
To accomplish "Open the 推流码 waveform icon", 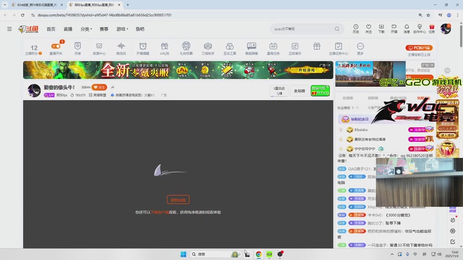I will (121, 49).
